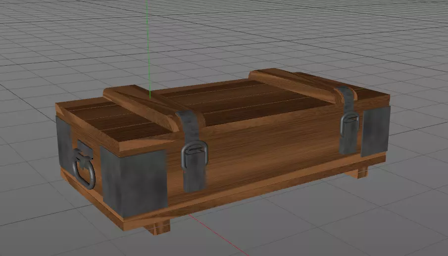
Task: Pick the large metal corner plate beside ring handle
Action: pos(134,183)
